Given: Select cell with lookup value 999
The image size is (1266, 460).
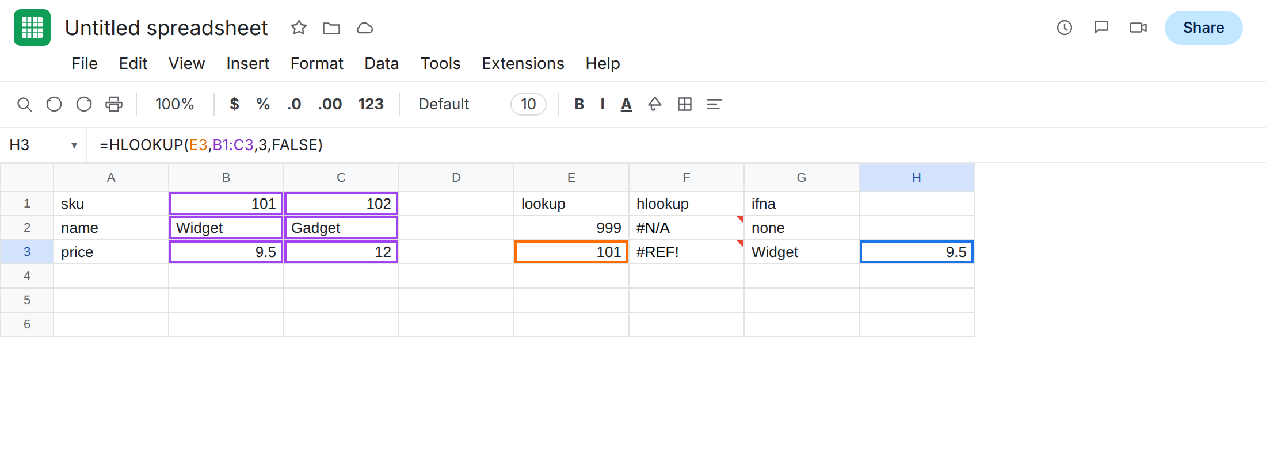Looking at the screenshot, I should (x=571, y=228).
